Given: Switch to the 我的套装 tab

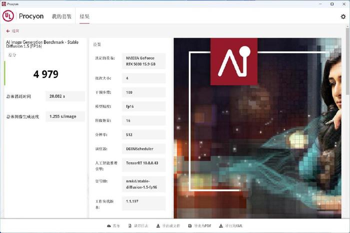Looking at the screenshot, I should (61, 16).
